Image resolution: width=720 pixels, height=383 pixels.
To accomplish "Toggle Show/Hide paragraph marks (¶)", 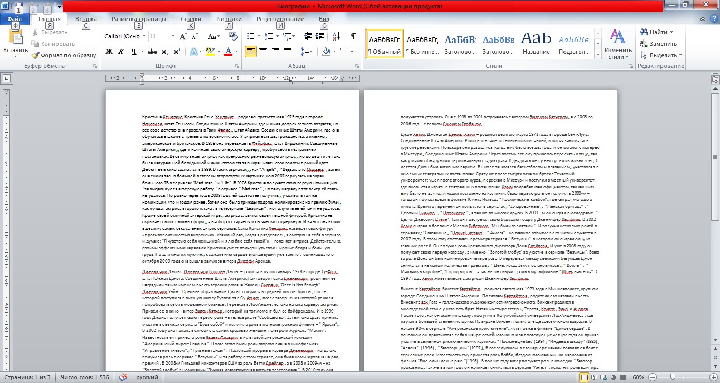I will click(353, 36).
